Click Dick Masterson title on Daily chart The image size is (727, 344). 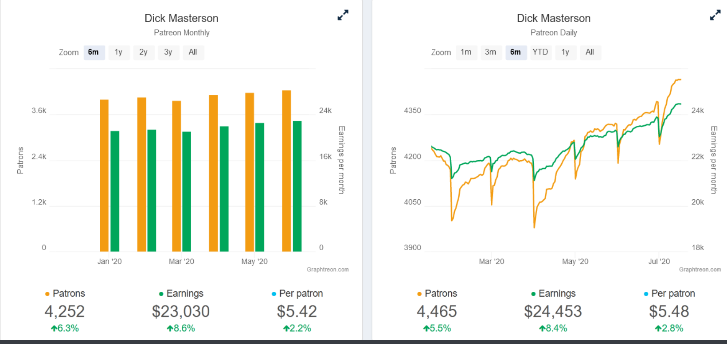(x=554, y=18)
